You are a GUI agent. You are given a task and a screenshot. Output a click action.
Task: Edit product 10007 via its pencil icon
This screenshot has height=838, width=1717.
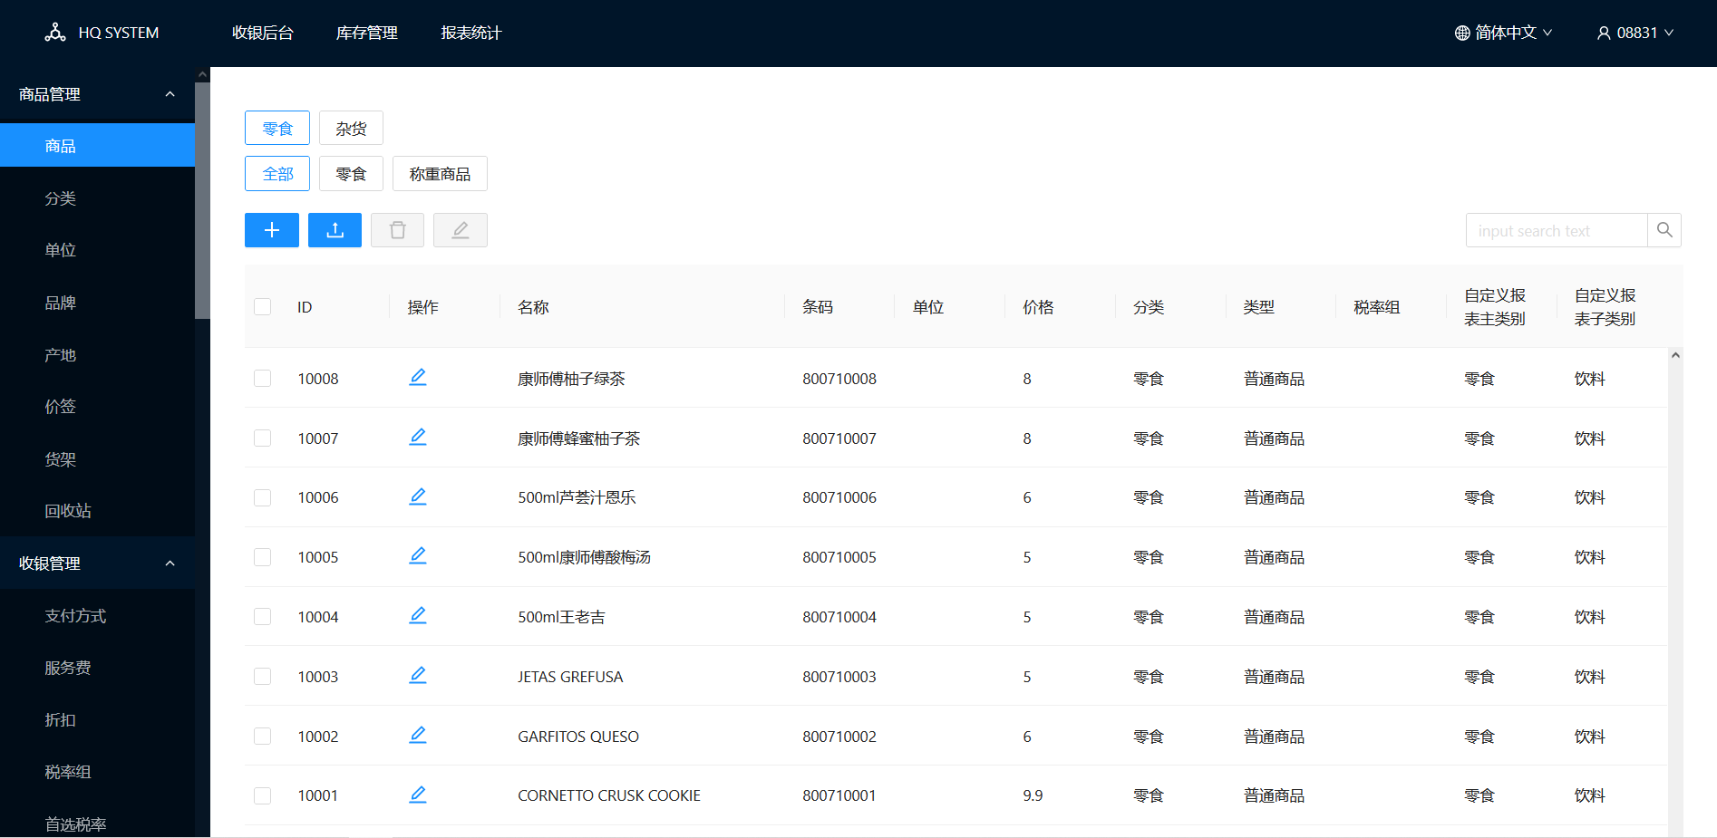tap(418, 437)
